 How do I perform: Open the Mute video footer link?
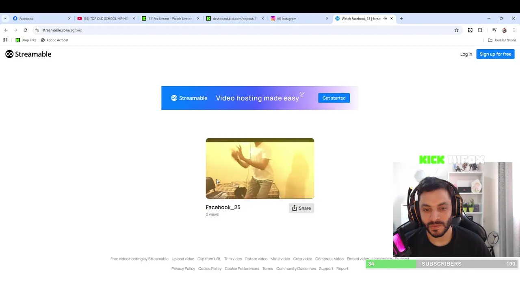point(280,259)
